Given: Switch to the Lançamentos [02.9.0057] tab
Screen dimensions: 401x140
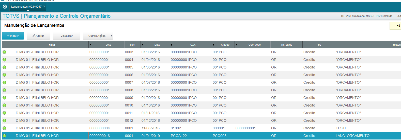Looking at the screenshot, I should pos(26,7).
